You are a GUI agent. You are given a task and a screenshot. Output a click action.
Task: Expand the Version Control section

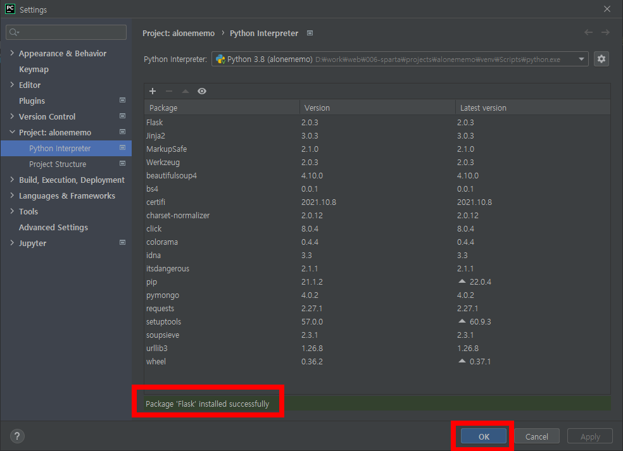[12, 116]
